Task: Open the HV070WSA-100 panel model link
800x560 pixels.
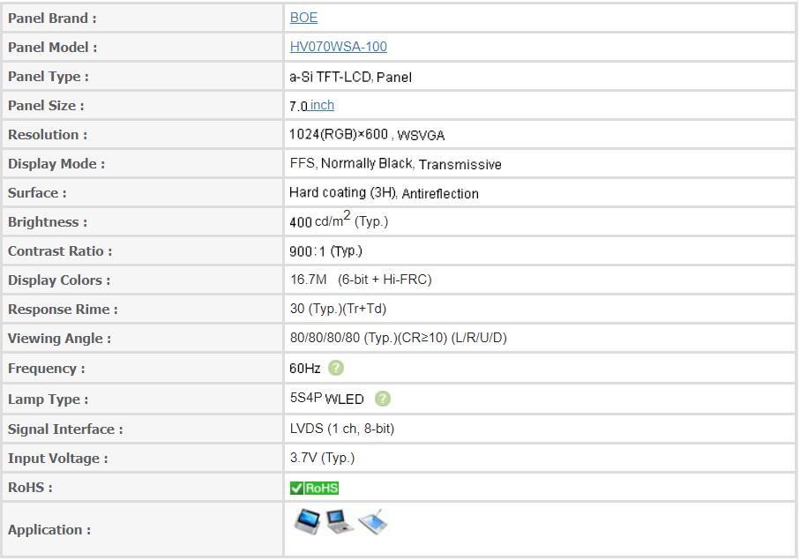Action: click(x=339, y=47)
